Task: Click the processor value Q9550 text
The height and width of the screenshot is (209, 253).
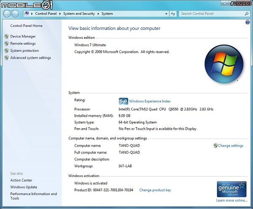Action: [166, 109]
